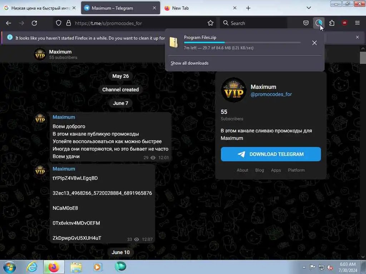The height and width of the screenshot is (274, 366).
Task: Open the Firefox hamburger application menu
Action: coord(357,23)
